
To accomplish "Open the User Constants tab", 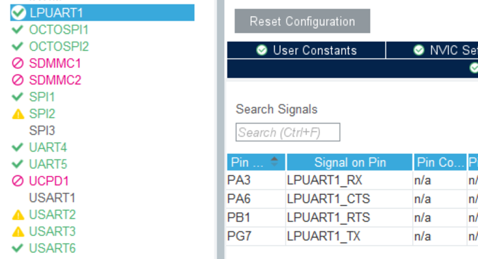I will tap(307, 50).
